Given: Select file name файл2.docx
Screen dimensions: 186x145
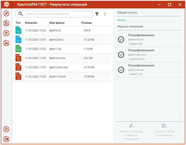Looking at the screenshot, I should coord(56,39).
